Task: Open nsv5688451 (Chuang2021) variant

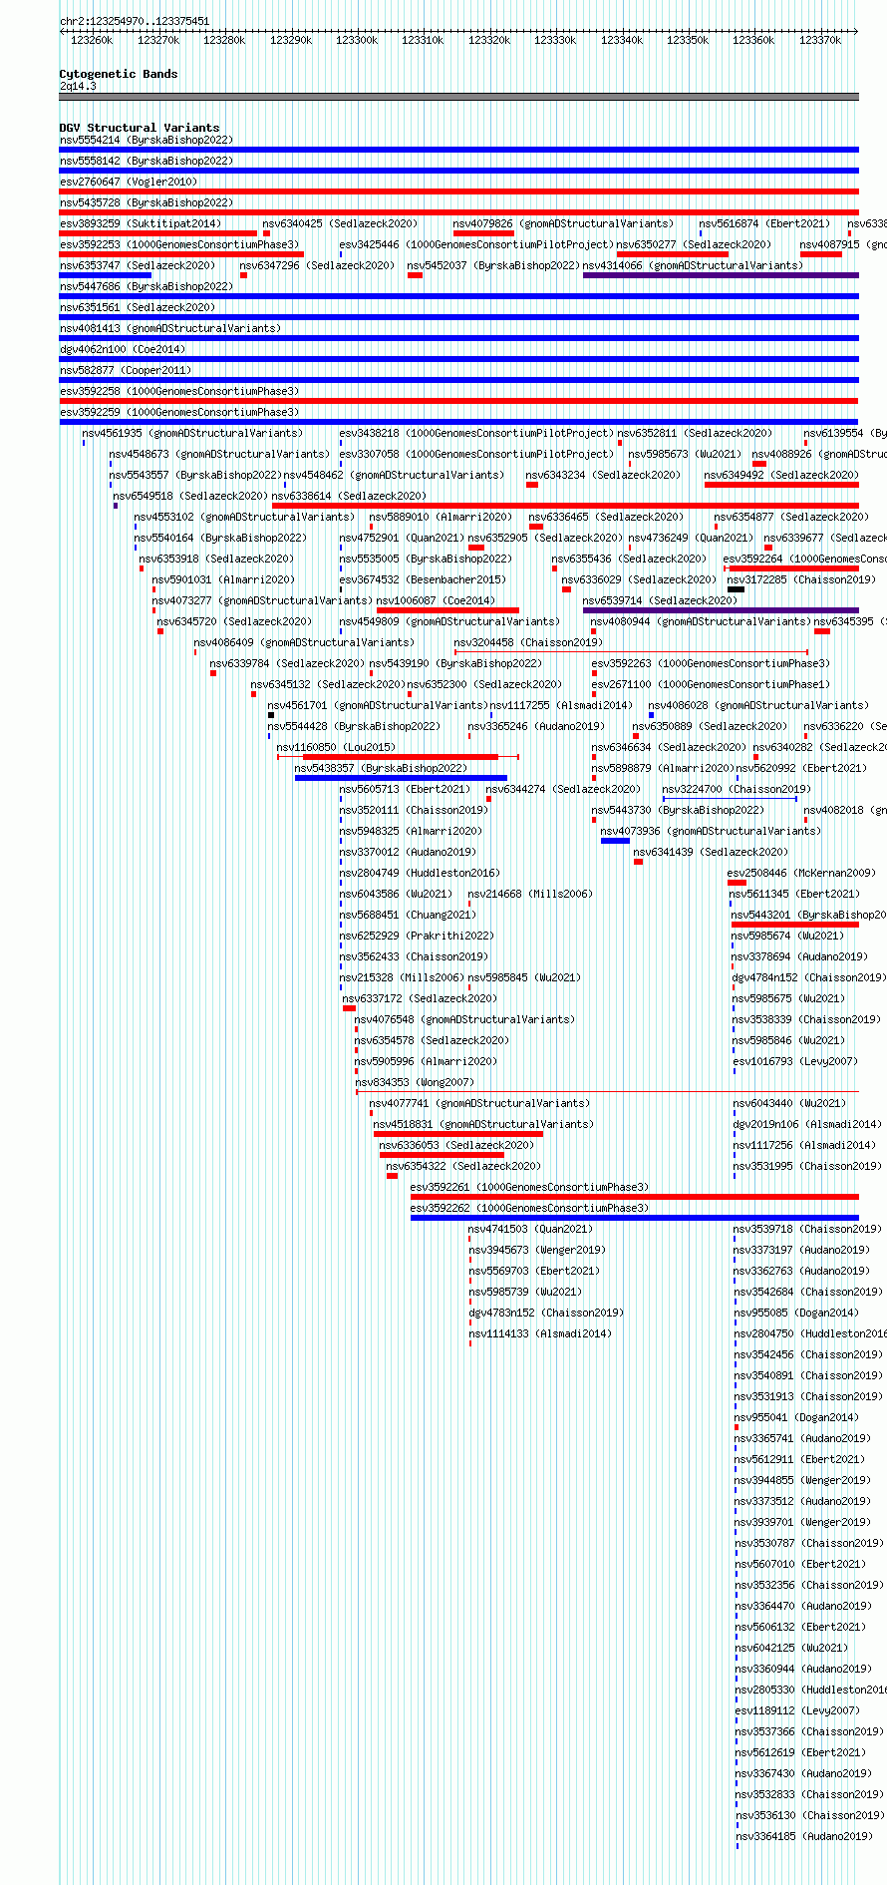Action: click(408, 916)
